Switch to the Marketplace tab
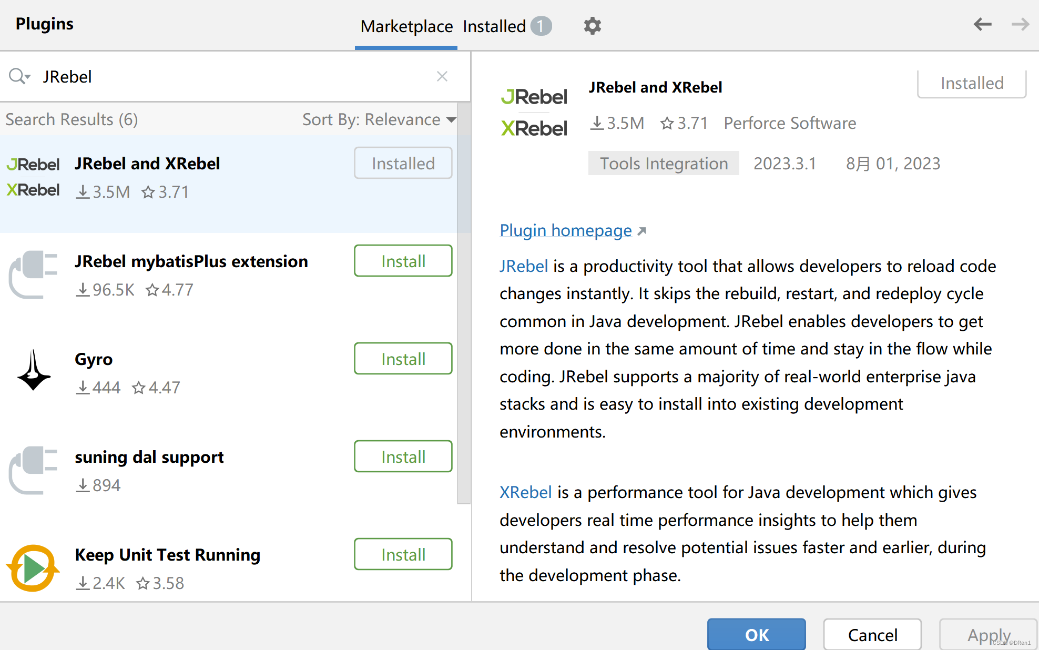1039x650 pixels. (406, 26)
